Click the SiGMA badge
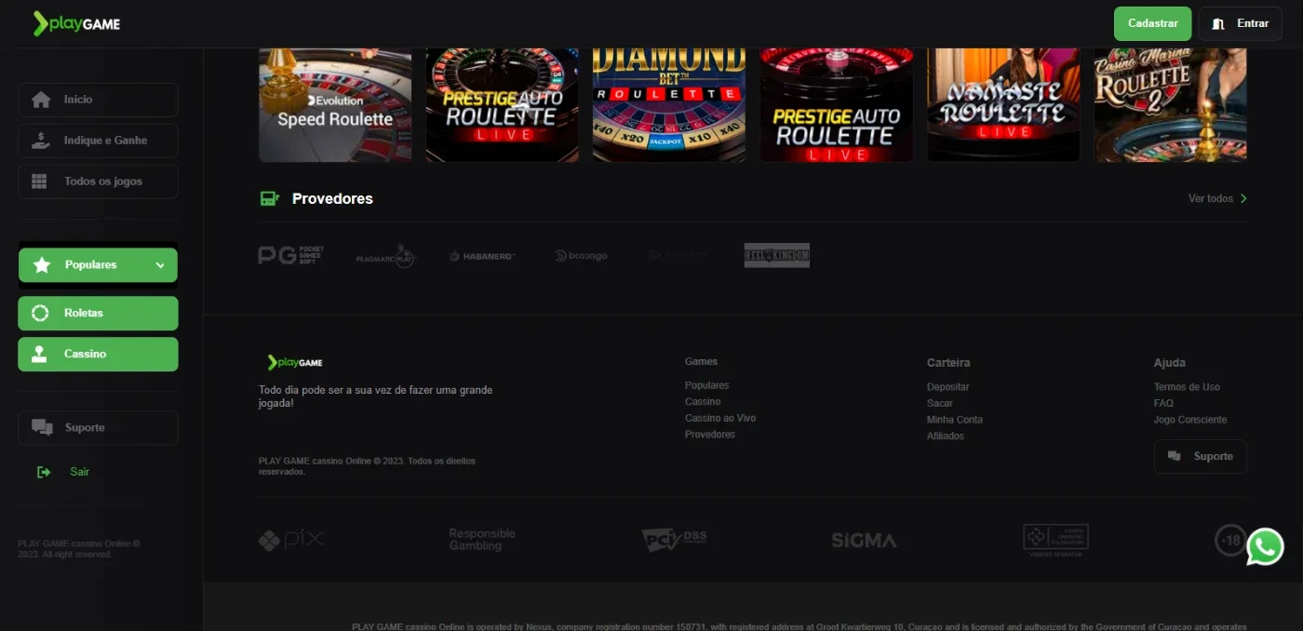Screen dimensions: 1303x631 pyautogui.click(x=864, y=540)
